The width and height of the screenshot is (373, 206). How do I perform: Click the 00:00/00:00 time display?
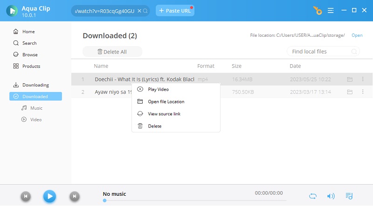(x=269, y=193)
